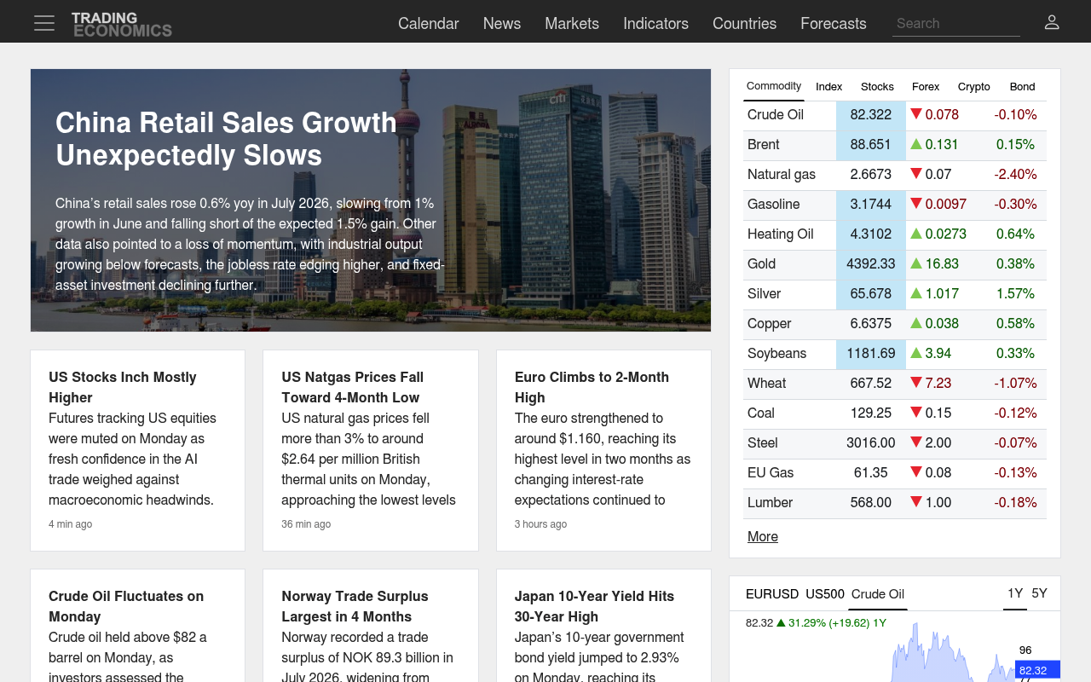Viewport: 1091px width, 682px height.
Task: Open the Gasoline commodity link
Action: point(774,205)
